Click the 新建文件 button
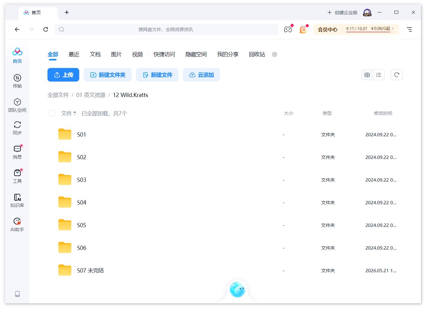This screenshot has width=427, height=310. pyautogui.click(x=157, y=75)
